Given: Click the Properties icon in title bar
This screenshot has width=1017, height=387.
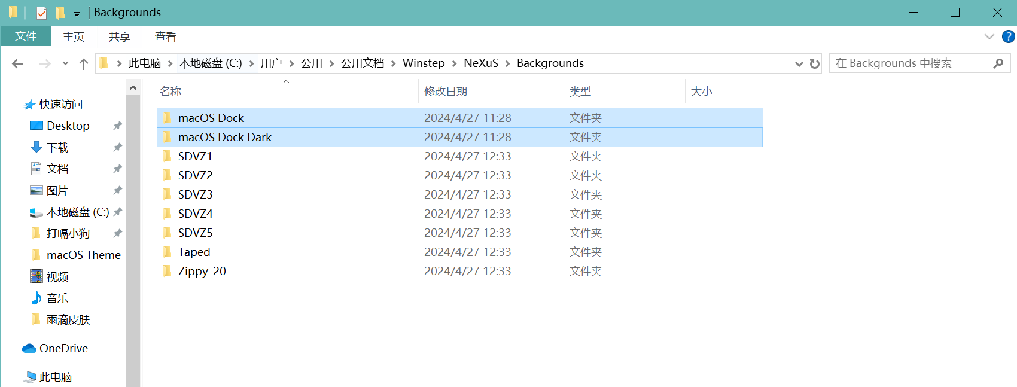Looking at the screenshot, I should 41,13.
